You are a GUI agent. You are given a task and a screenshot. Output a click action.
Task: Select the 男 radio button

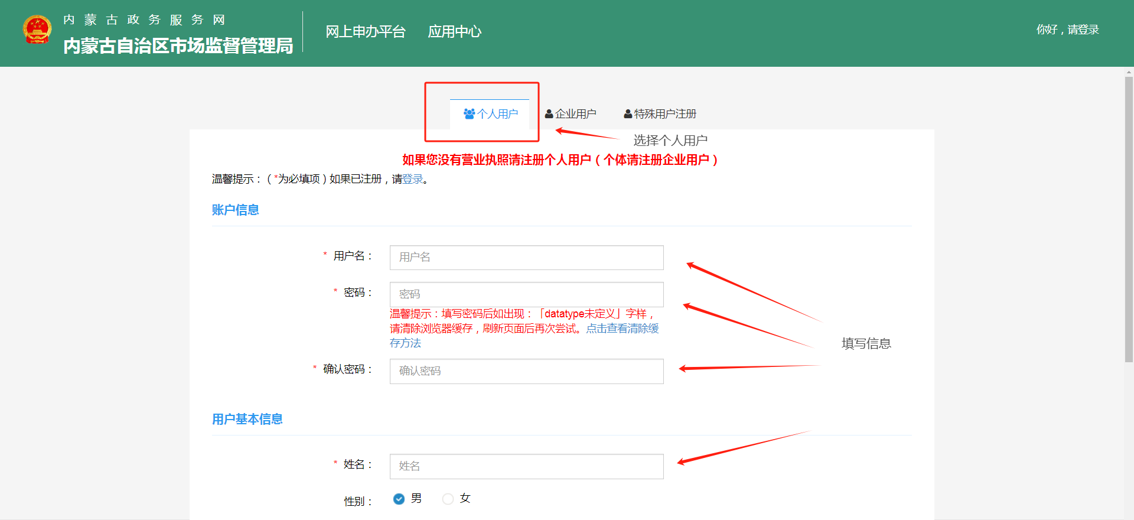tap(399, 499)
